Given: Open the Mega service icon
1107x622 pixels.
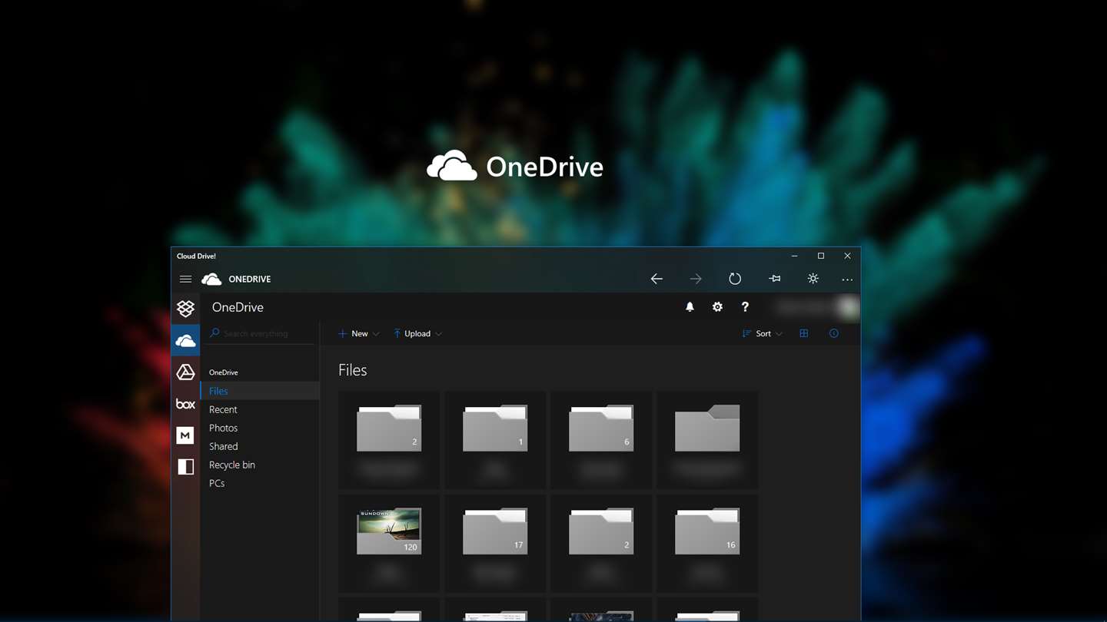Looking at the screenshot, I should [185, 435].
